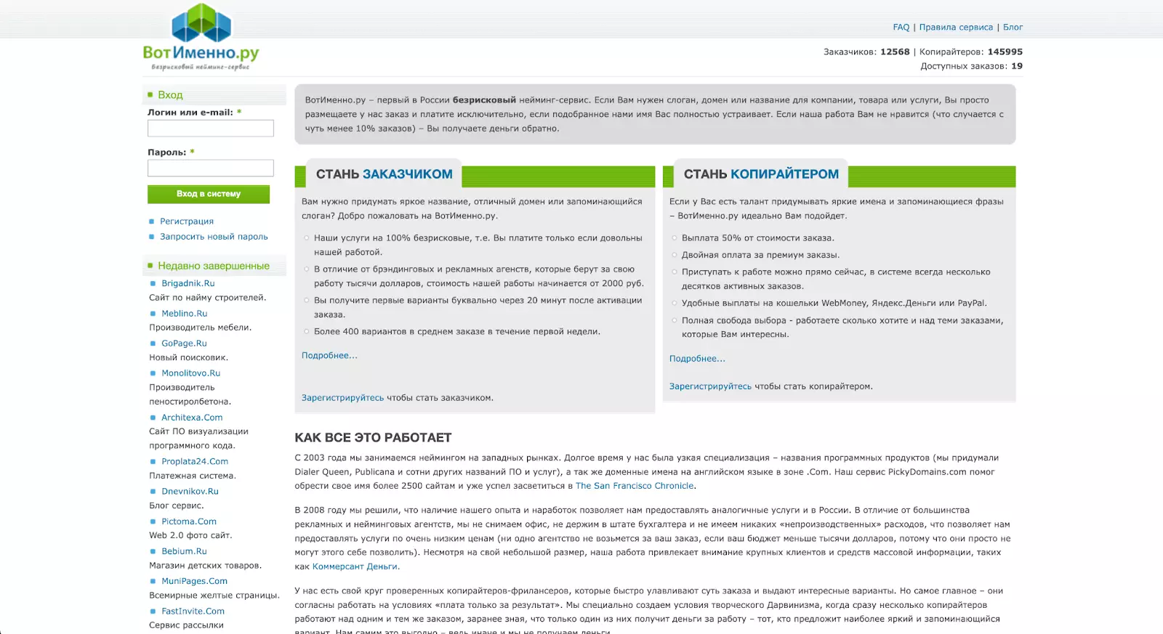
Task: Open the Регистрация link
Action: (x=187, y=222)
